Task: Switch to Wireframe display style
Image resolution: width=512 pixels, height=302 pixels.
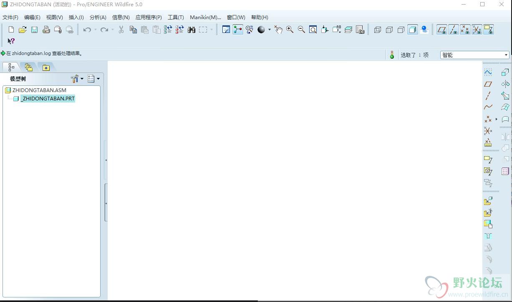Action: click(x=378, y=30)
